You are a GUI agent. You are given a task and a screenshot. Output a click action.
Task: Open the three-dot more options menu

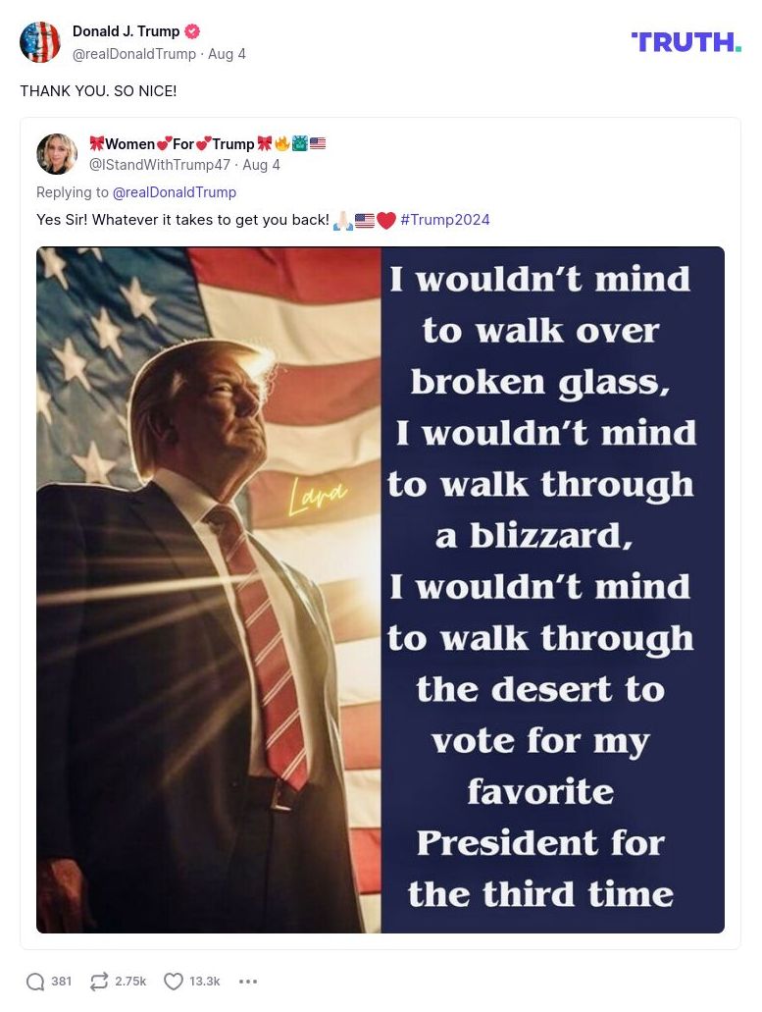pyautogui.click(x=249, y=981)
